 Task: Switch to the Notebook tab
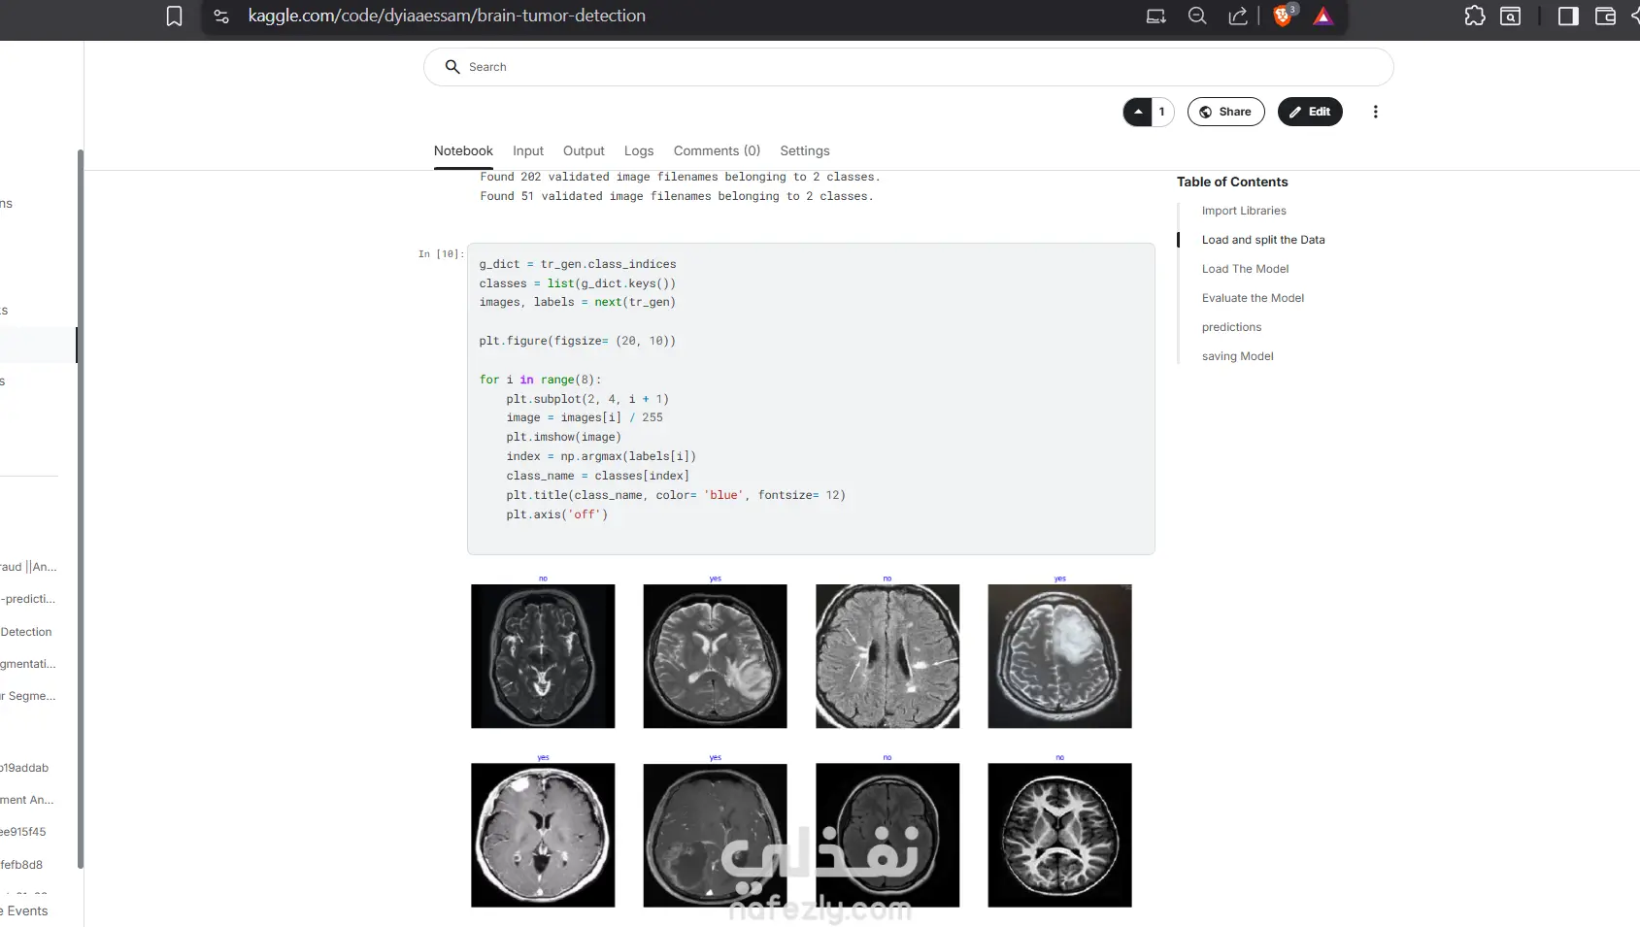point(463,150)
